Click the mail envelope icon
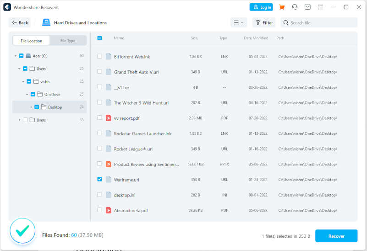Viewport: 367px width, 251px height. pyautogui.click(x=307, y=7)
